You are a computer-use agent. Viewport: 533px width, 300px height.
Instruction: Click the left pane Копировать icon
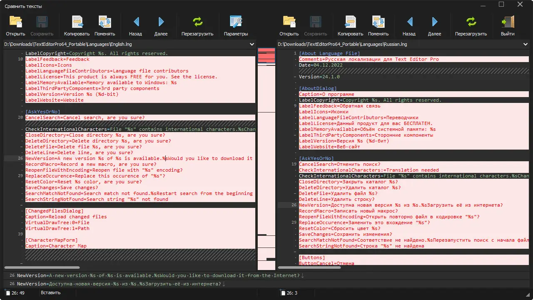click(x=77, y=22)
